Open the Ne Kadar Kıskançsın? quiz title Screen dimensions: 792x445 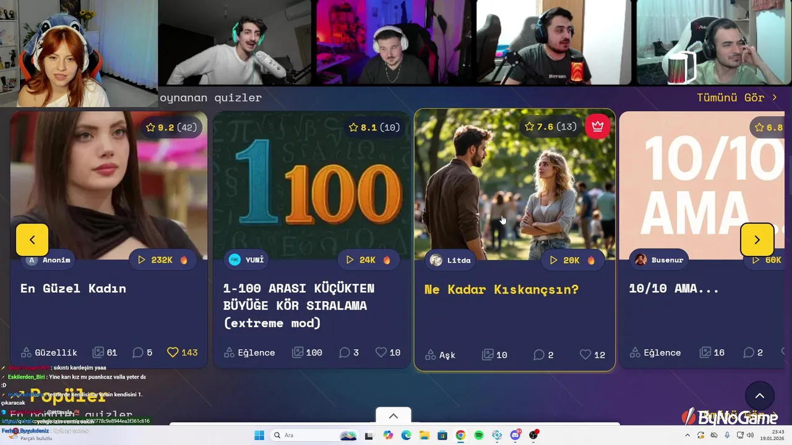click(502, 289)
